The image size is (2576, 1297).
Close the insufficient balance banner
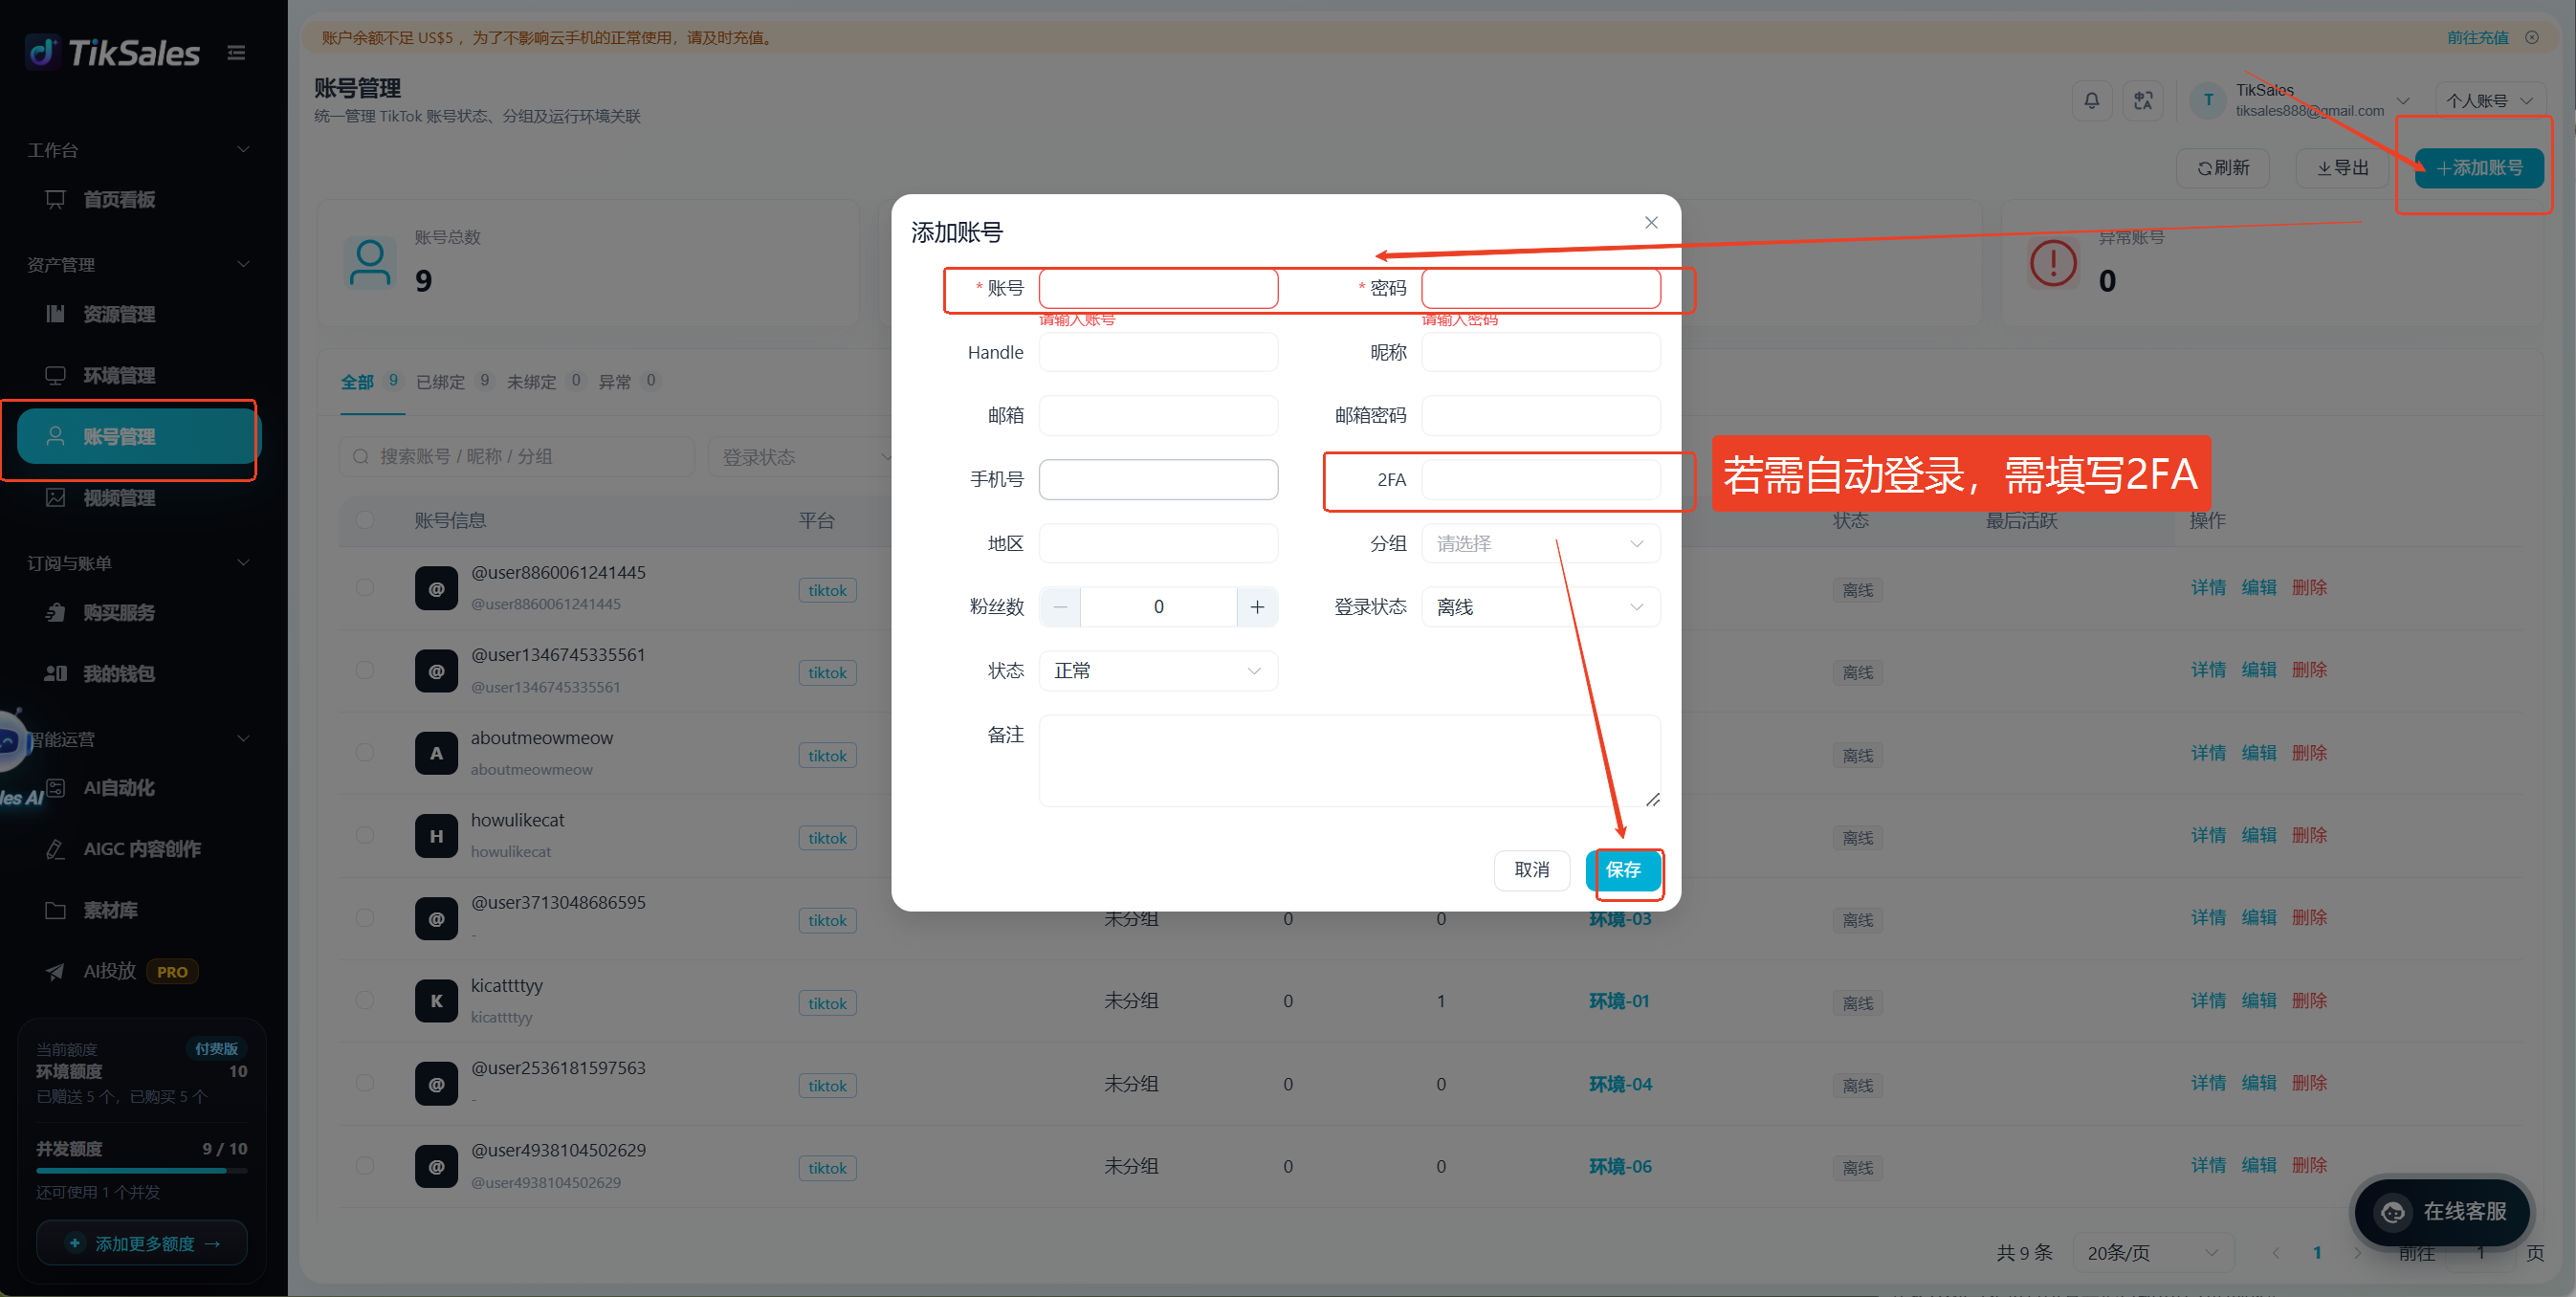[2532, 38]
